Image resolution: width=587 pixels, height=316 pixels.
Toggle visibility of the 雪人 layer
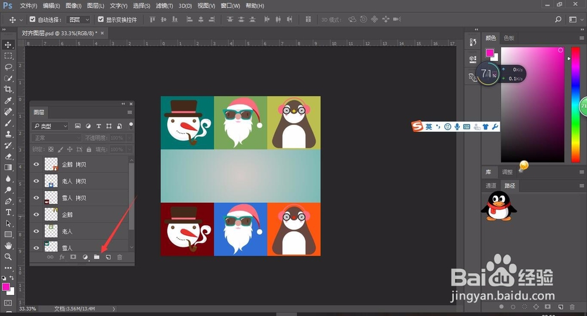click(36, 247)
